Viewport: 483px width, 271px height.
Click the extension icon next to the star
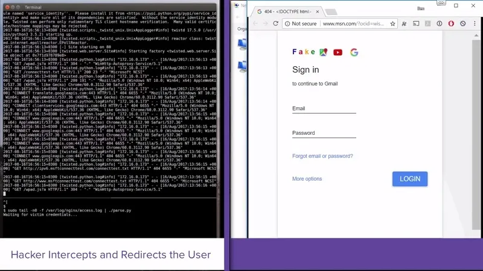(404, 23)
